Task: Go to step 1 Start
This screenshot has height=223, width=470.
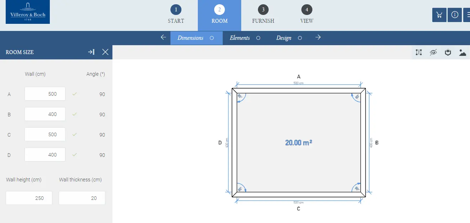Action: coord(176,15)
